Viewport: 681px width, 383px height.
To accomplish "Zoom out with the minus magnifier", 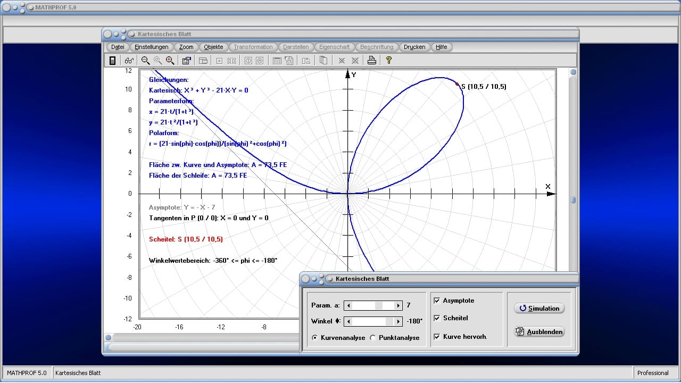I will tap(145, 61).
